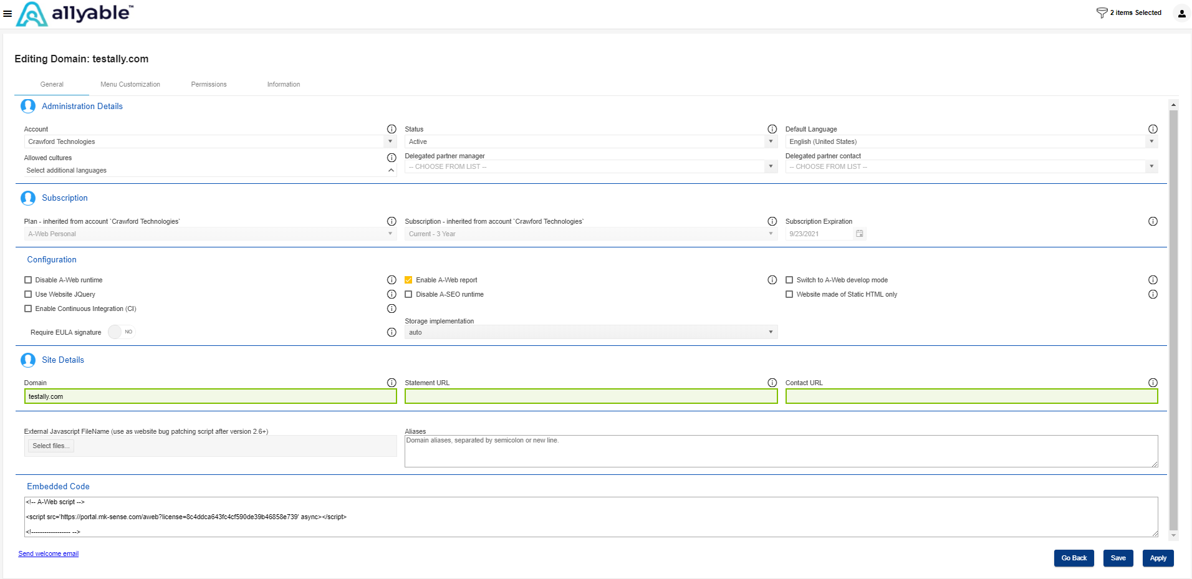
Task: Open the Status dropdown
Action: (x=590, y=141)
